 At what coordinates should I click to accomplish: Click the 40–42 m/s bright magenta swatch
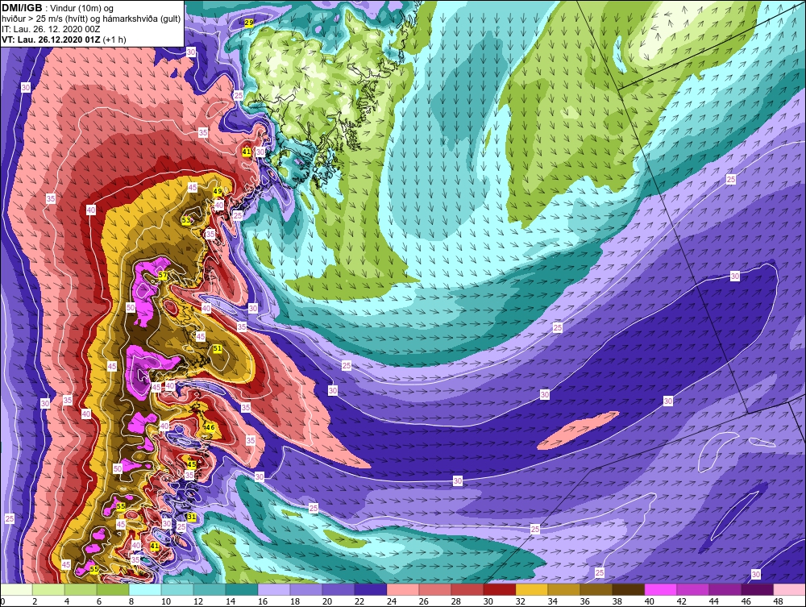(661, 589)
